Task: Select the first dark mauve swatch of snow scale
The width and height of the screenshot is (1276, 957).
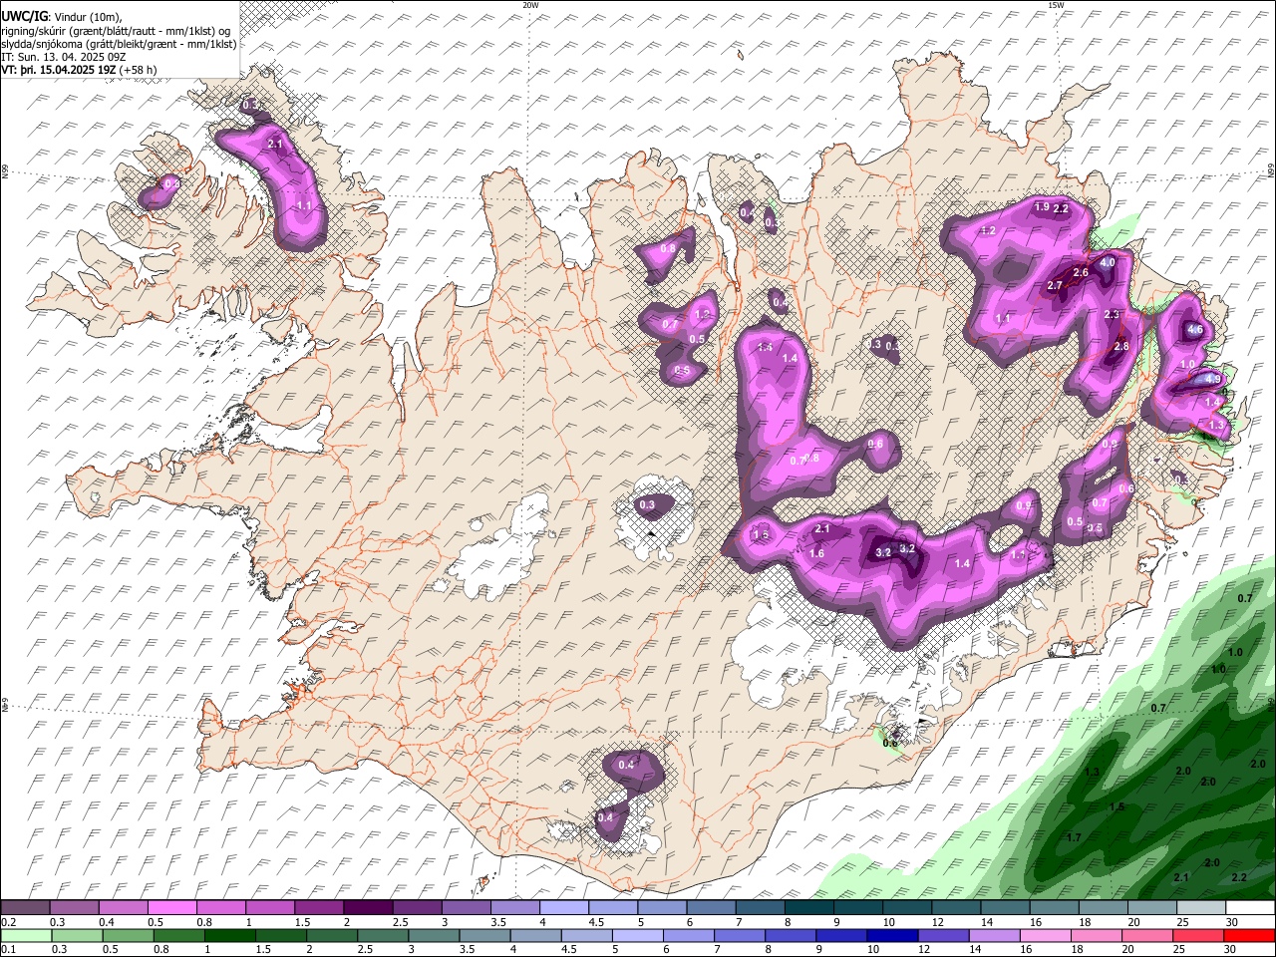Action: tap(25, 908)
